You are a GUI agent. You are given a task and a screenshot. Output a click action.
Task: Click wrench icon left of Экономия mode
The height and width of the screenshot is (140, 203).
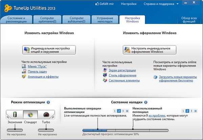point(8,117)
